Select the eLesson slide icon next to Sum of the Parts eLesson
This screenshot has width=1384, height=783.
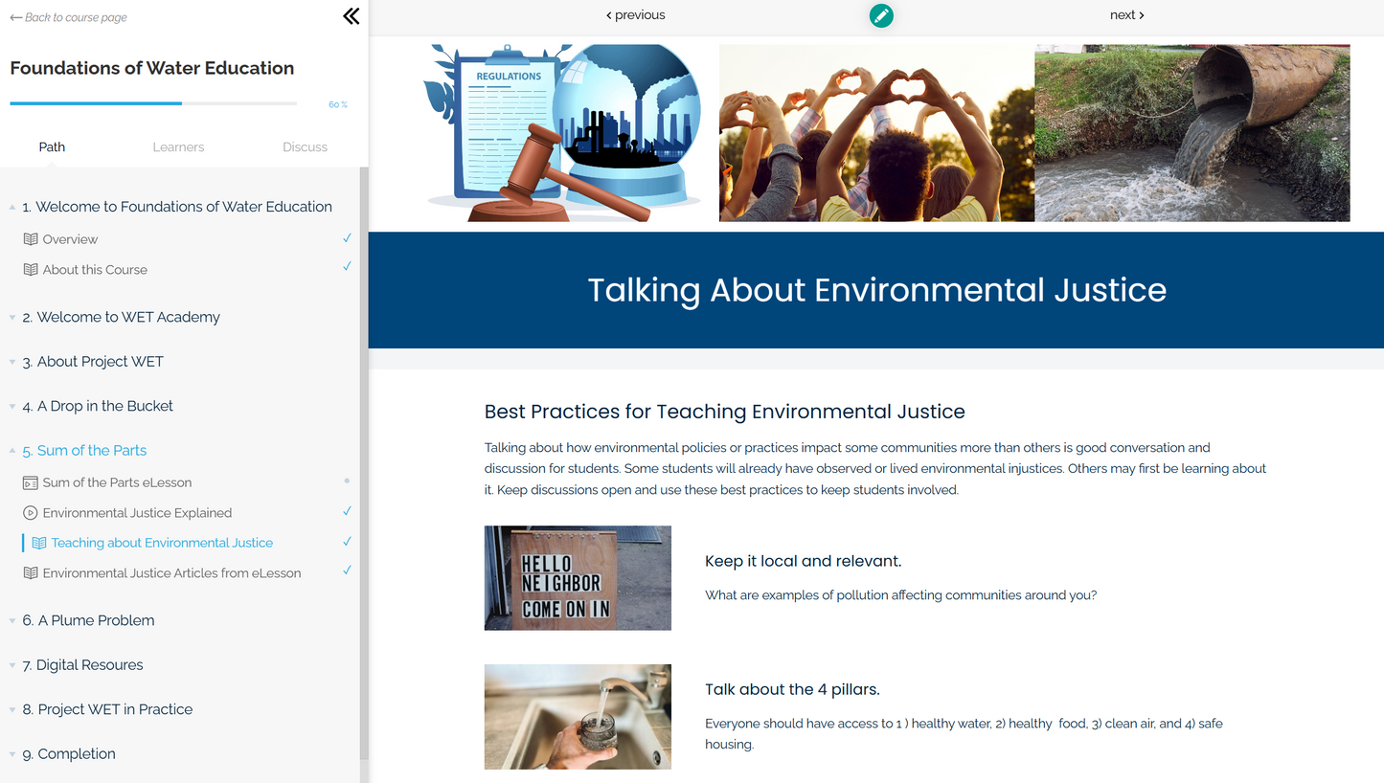point(30,481)
